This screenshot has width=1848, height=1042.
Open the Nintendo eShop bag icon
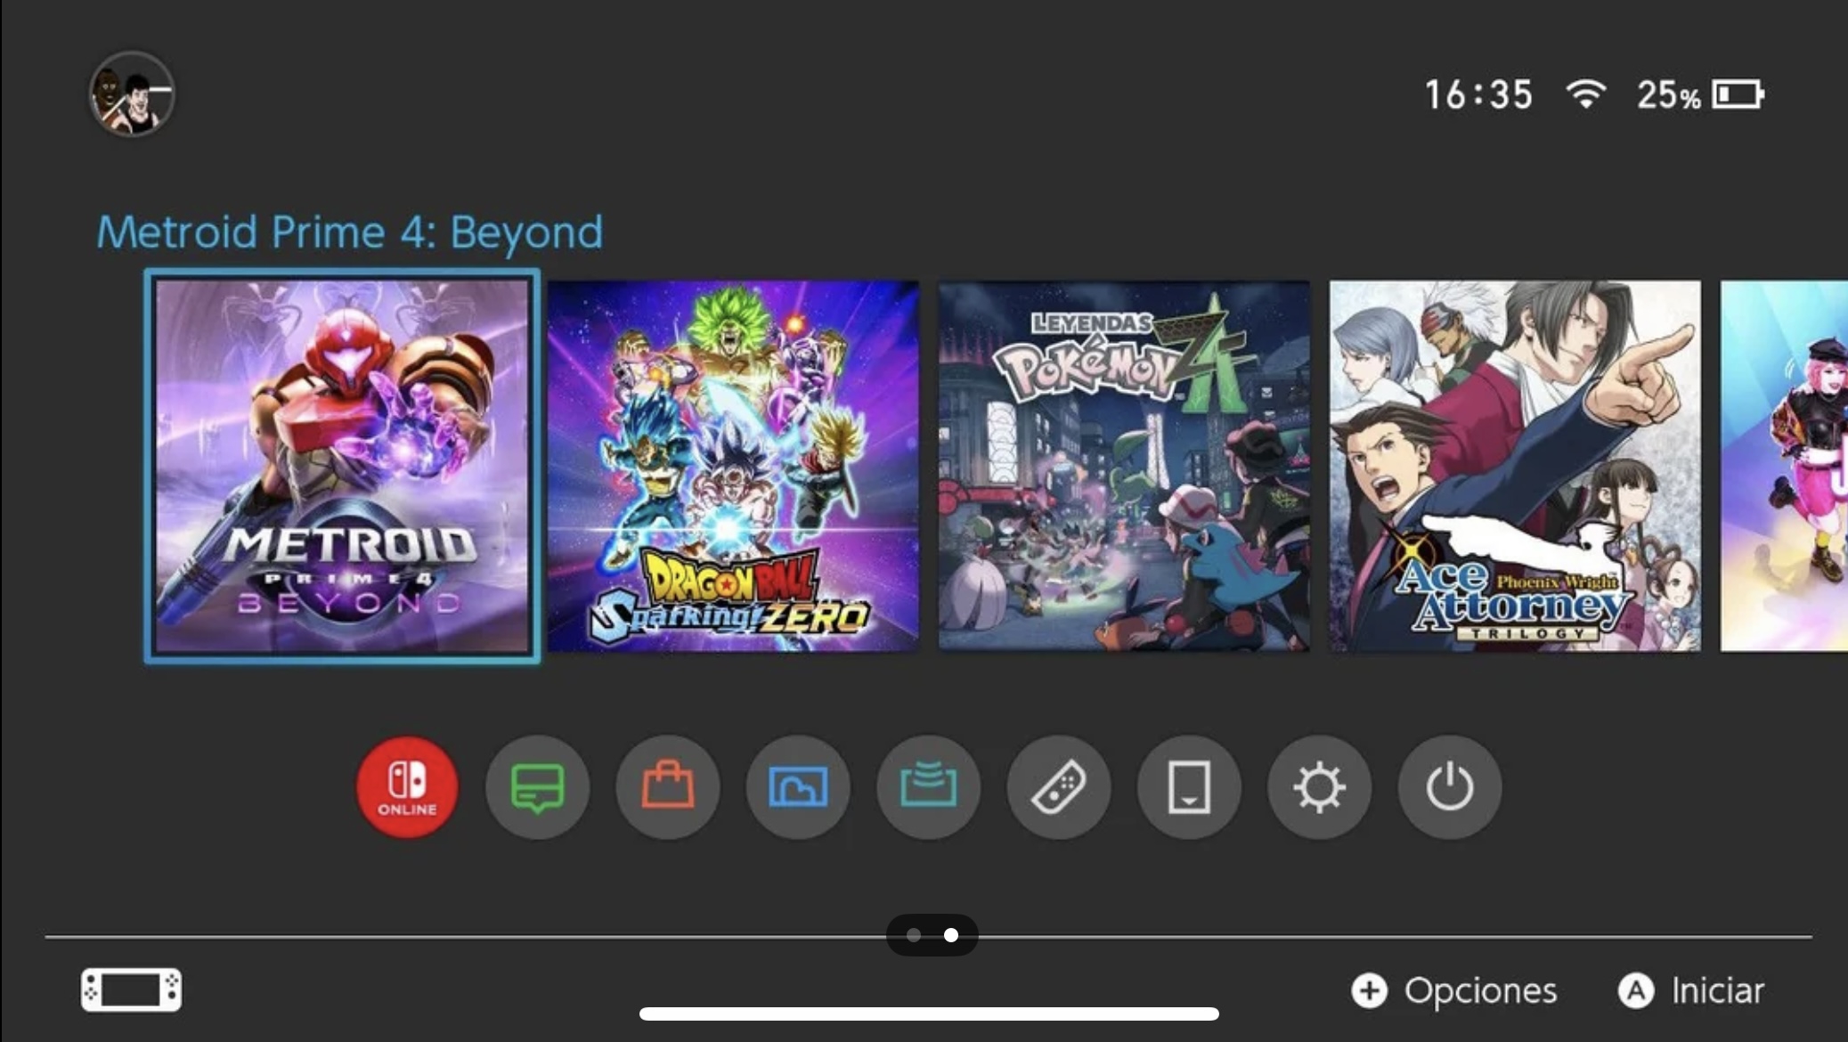pyautogui.click(x=667, y=787)
